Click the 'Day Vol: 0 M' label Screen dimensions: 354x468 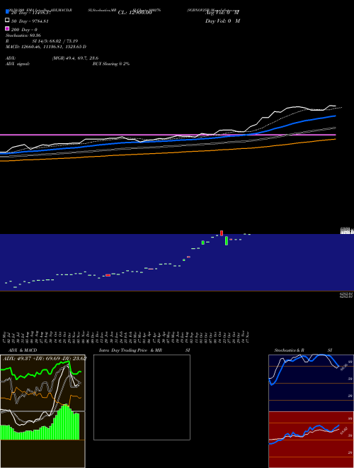coord(222,21)
